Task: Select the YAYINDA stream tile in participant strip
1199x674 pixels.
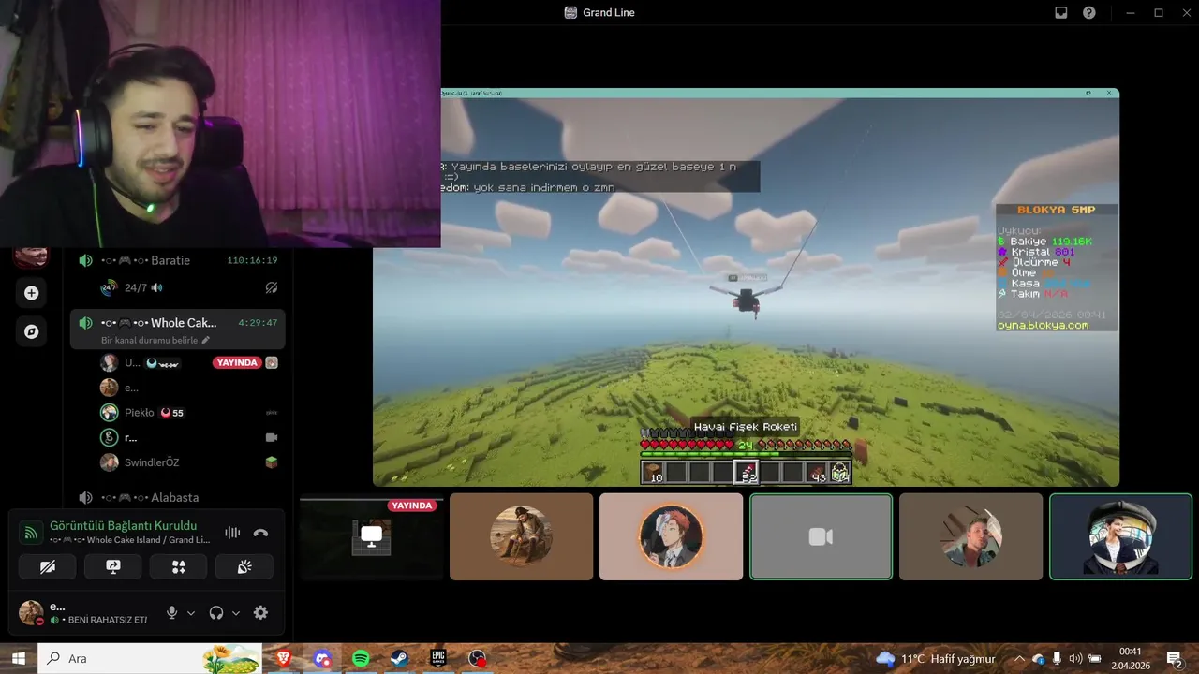Action: (371, 537)
